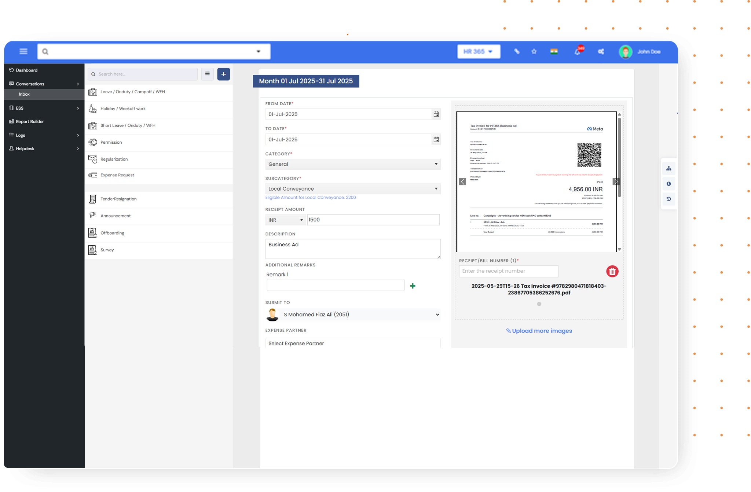Click the link icon in the top bar
751x492 pixels.
[x=517, y=51]
